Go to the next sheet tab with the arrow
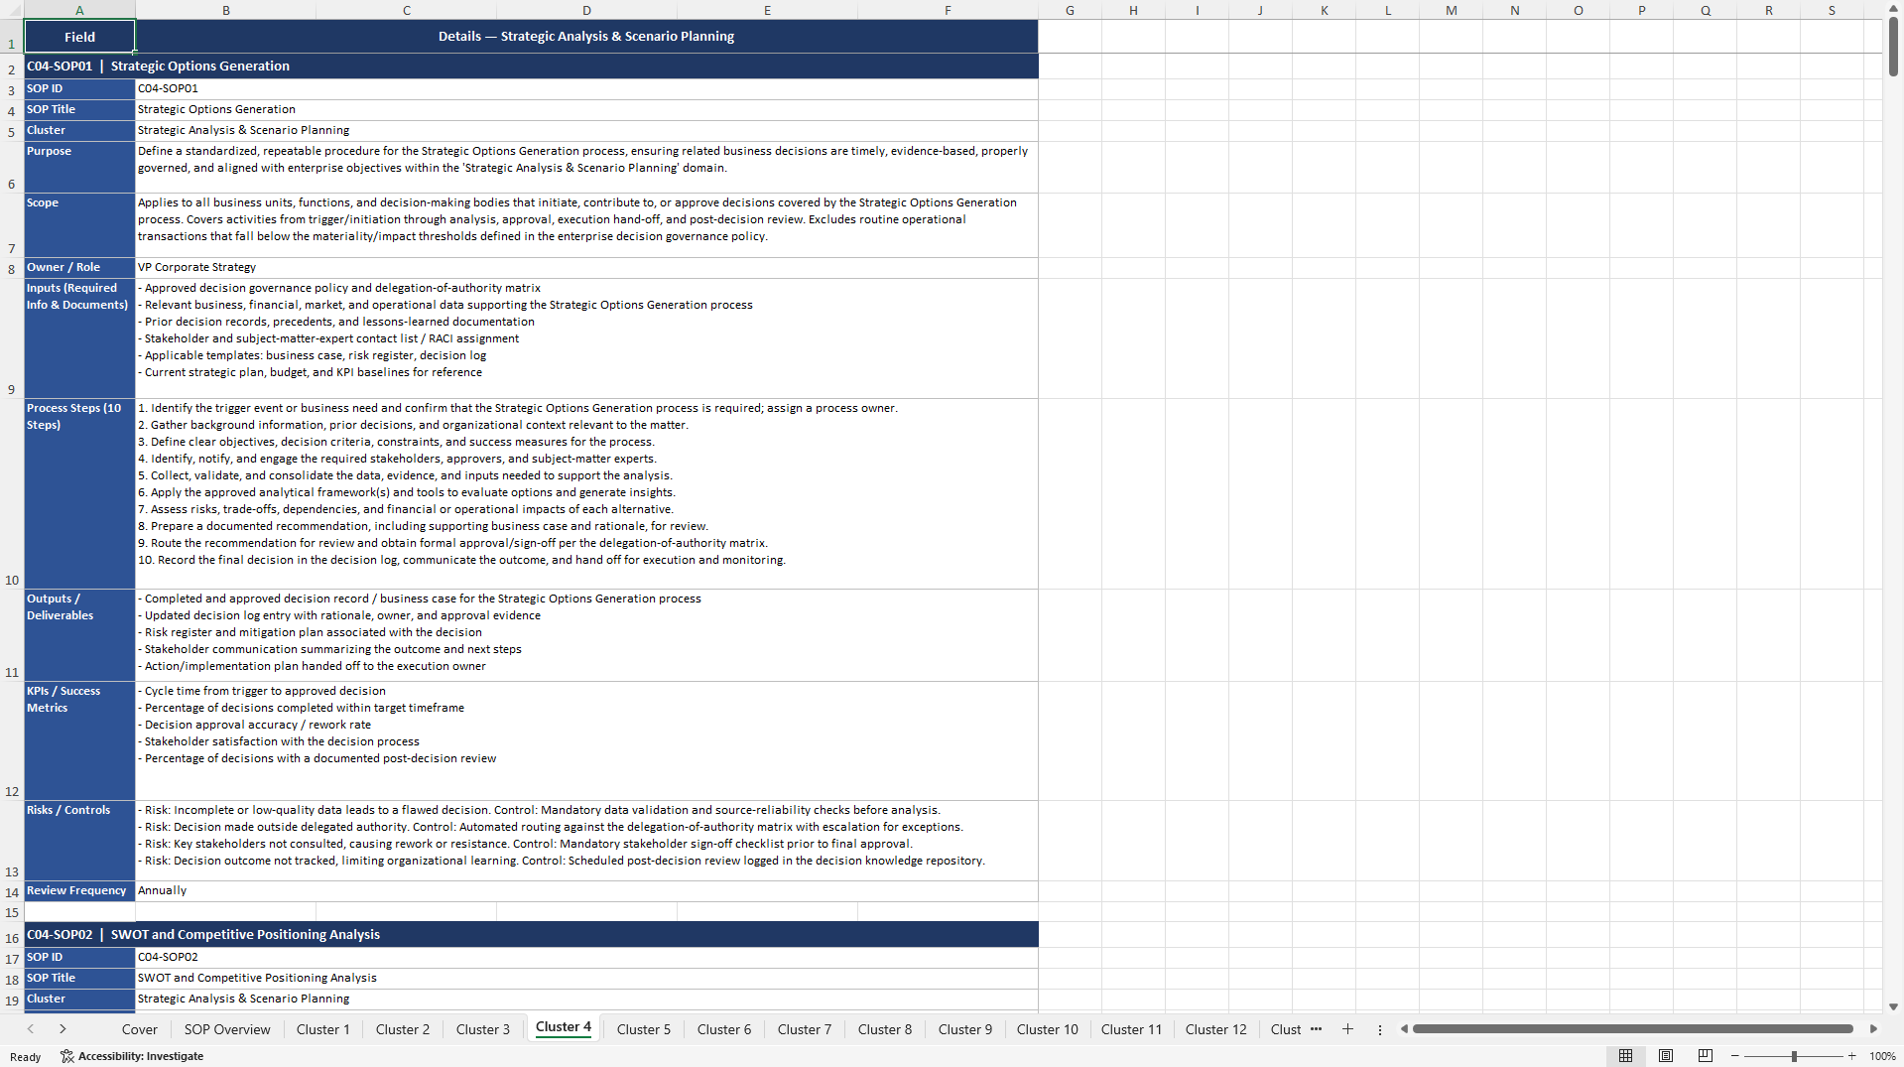This screenshot has width=1904, height=1067. 63,1029
